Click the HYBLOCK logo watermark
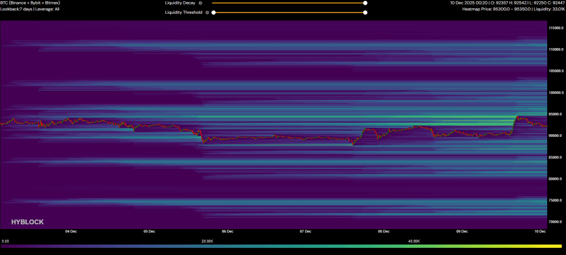The height and width of the screenshot is (255, 566). [x=27, y=222]
